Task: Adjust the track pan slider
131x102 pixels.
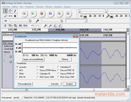Action: [x=10, y=62]
